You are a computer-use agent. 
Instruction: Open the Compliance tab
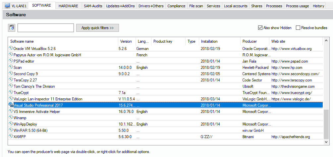(x=176, y=6)
